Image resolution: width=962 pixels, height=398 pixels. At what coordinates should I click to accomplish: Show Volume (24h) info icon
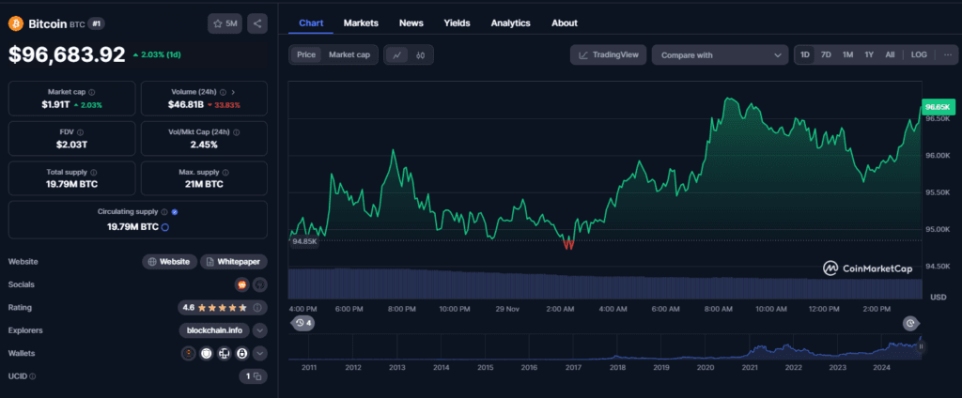click(223, 92)
